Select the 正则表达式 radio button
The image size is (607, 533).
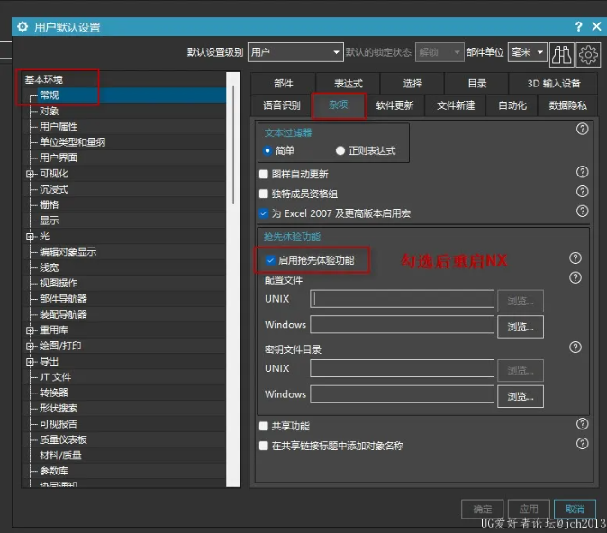tap(340, 150)
